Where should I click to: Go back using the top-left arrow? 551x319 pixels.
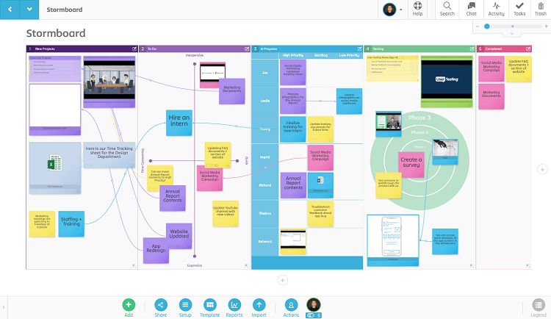(10, 10)
